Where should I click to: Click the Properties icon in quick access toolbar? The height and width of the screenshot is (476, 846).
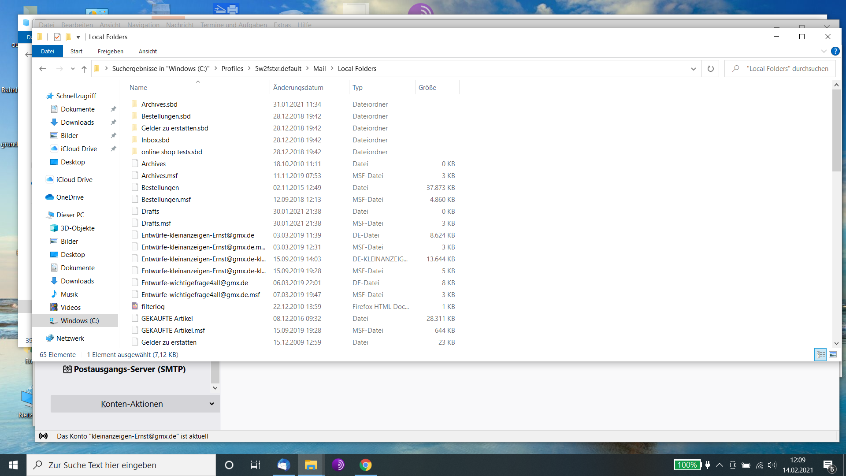coord(57,37)
